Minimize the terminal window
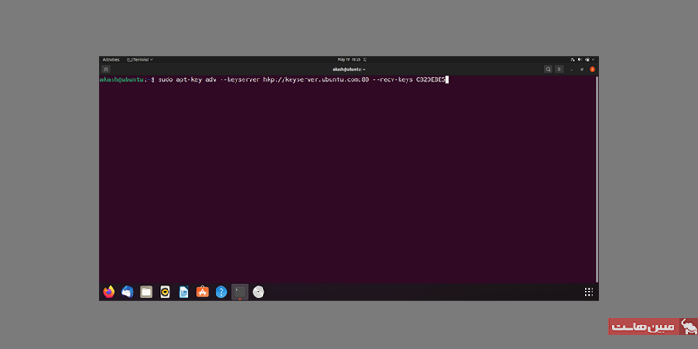The width and height of the screenshot is (698, 349). [x=573, y=68]
